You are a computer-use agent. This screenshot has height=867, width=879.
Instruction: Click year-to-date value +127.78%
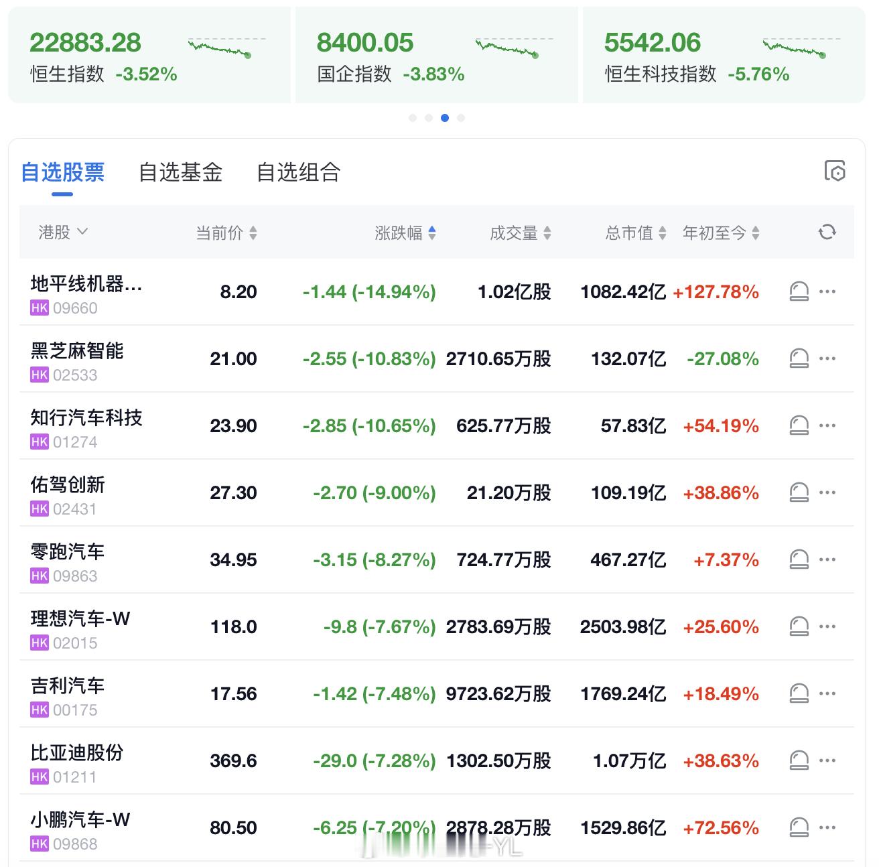pyautogui.click(x=716, y=292)
